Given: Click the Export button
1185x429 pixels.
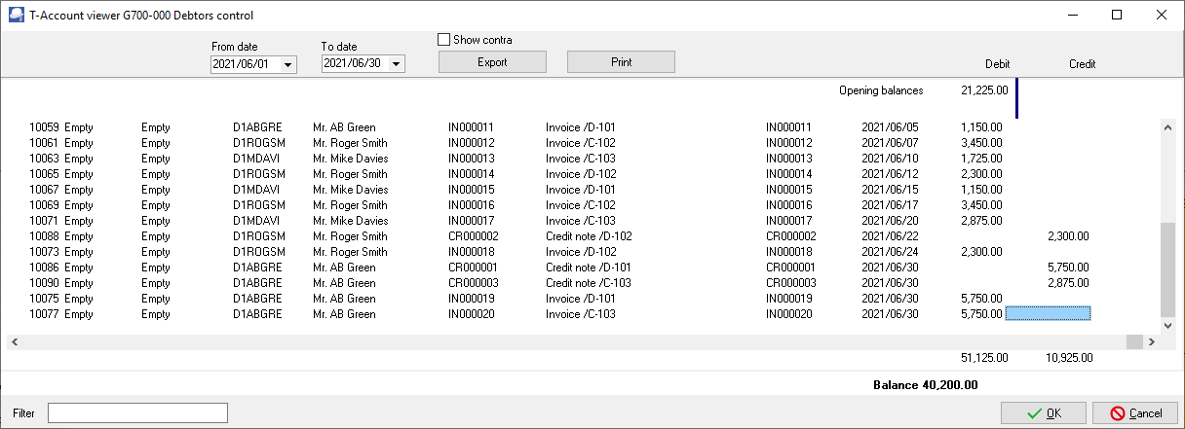Looking at the screenshot, I should click(x=492, y=62).
